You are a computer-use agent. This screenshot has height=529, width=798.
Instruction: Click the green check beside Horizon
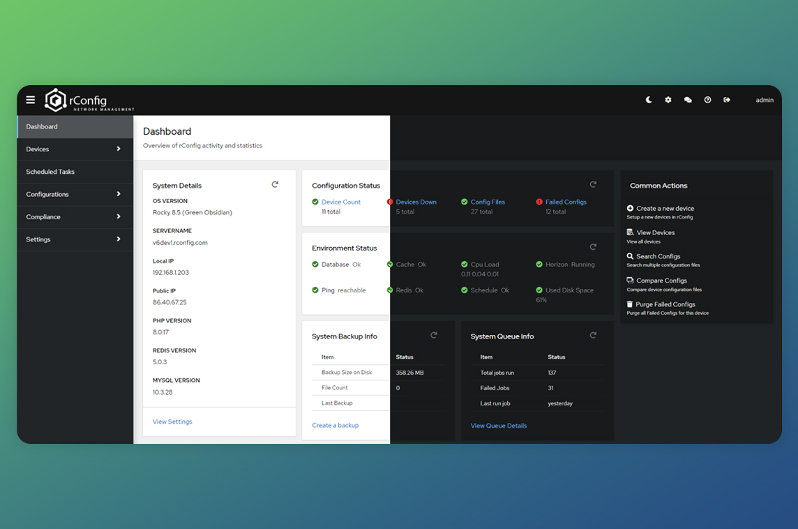pos(539,264)
